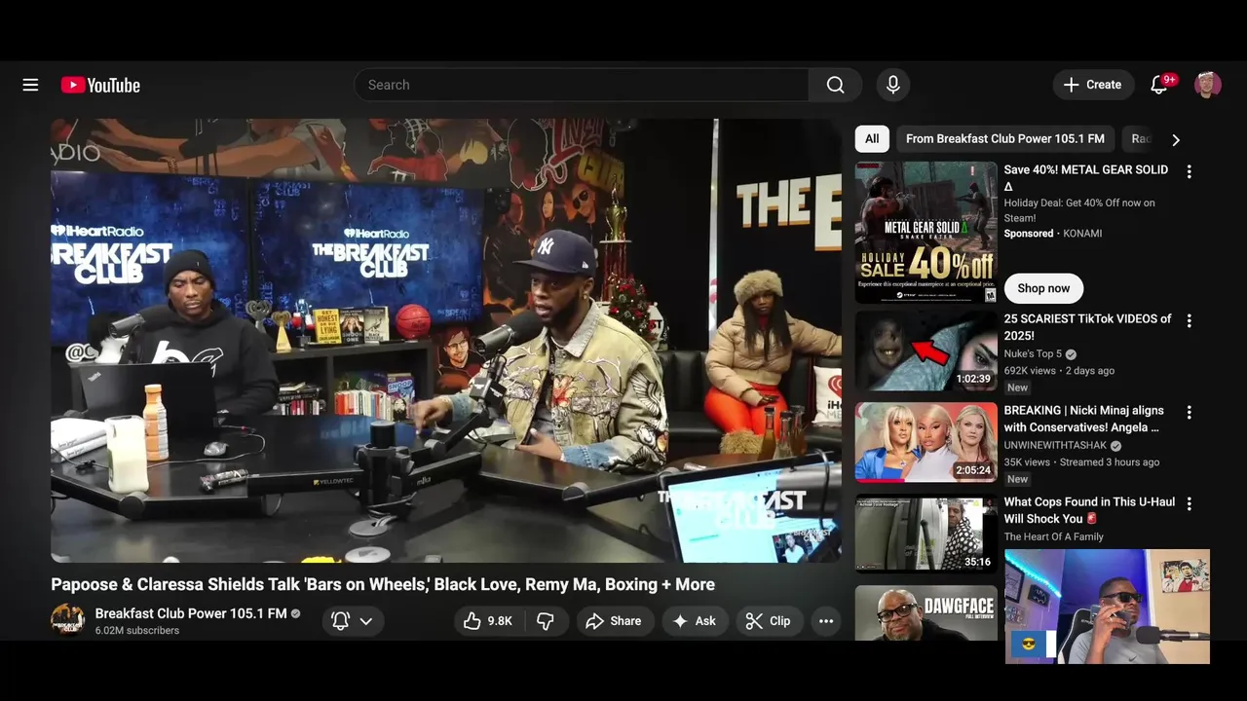
Task: Open DAWGFACE interview thumbnail
Action: [x=926, y=612]
